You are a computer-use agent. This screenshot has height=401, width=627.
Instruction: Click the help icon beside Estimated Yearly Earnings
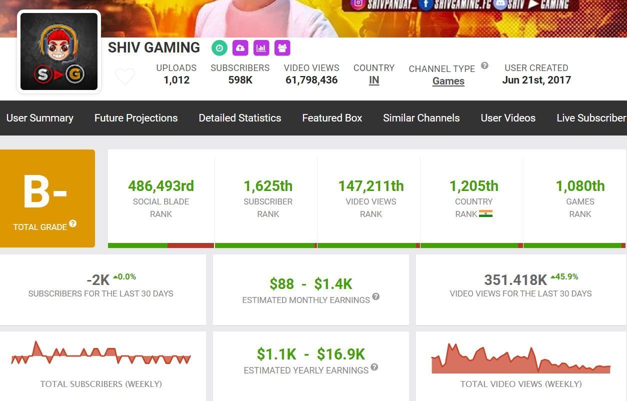[374, 367]
